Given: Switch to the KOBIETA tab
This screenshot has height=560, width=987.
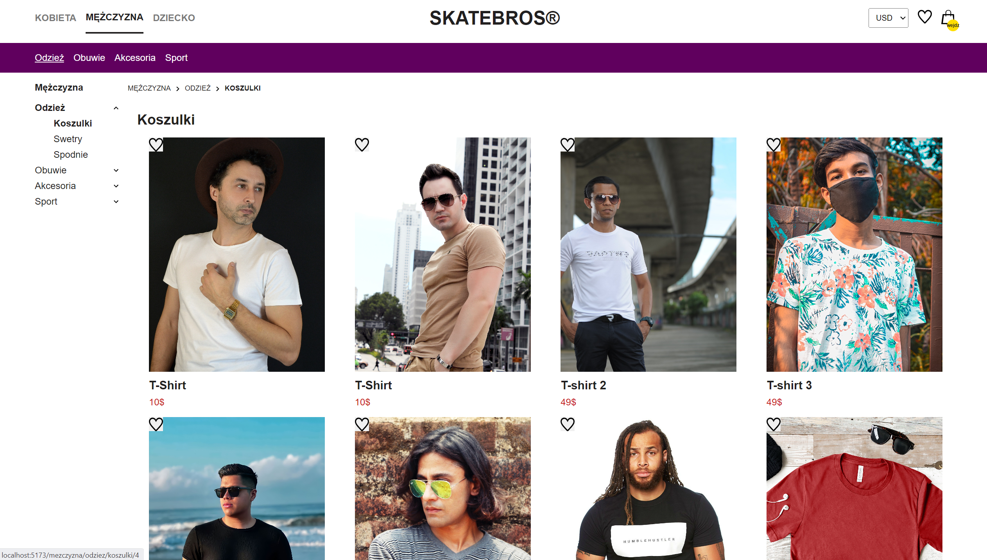Looking at the screenshot, I should (x=56, y=18).
